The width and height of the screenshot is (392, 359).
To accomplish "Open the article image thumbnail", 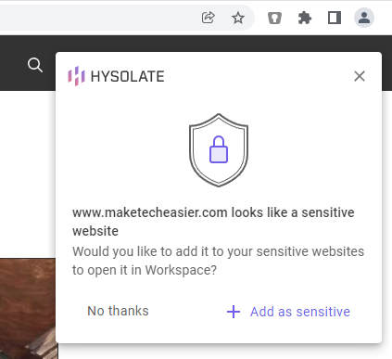I will (29, 309).
